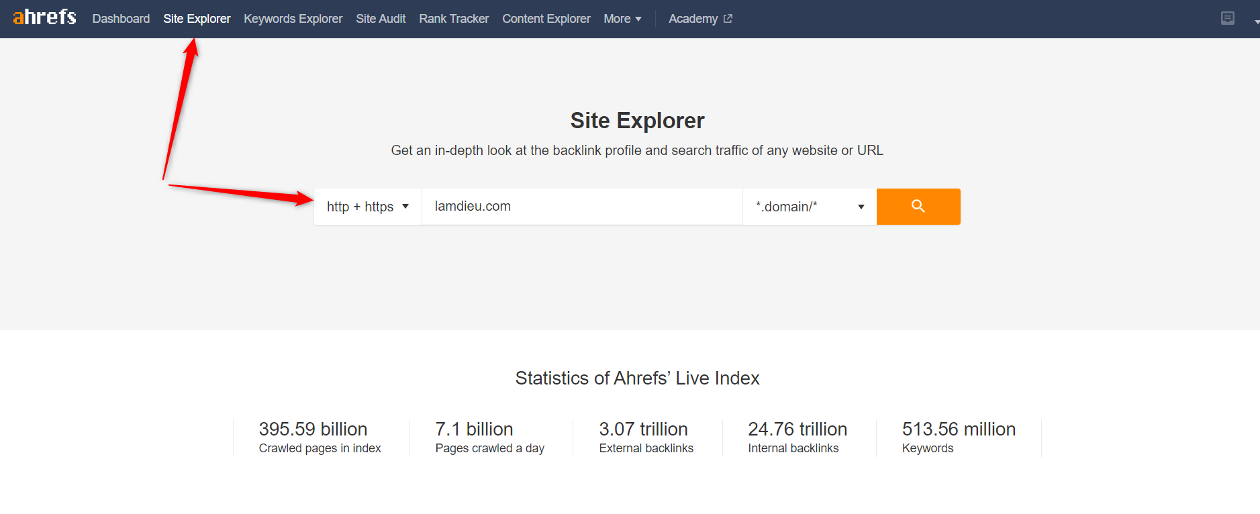Expand the http + https protocol dropdown

click(368, 207)
